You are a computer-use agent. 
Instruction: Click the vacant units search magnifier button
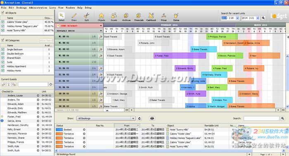pyautogui.click(x=263, y=18)
